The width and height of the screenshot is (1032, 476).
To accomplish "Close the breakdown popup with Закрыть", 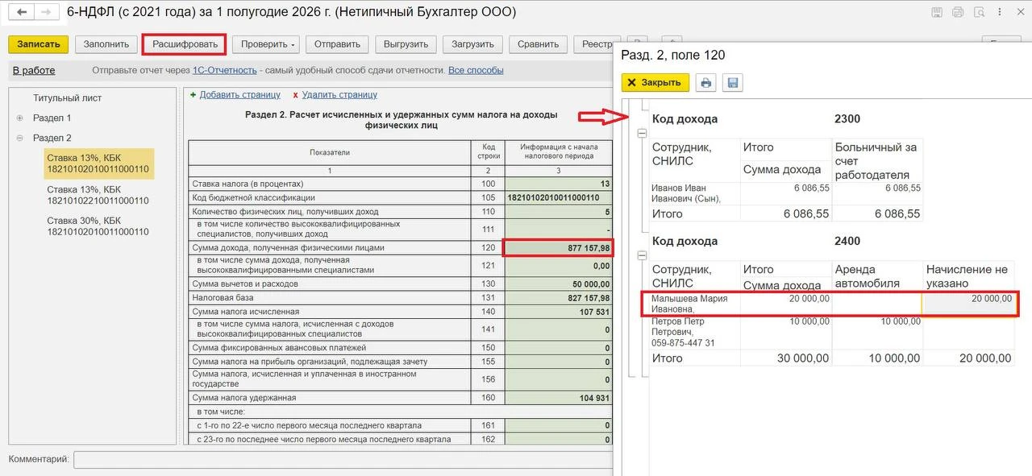I will click(x=655, y=82).
